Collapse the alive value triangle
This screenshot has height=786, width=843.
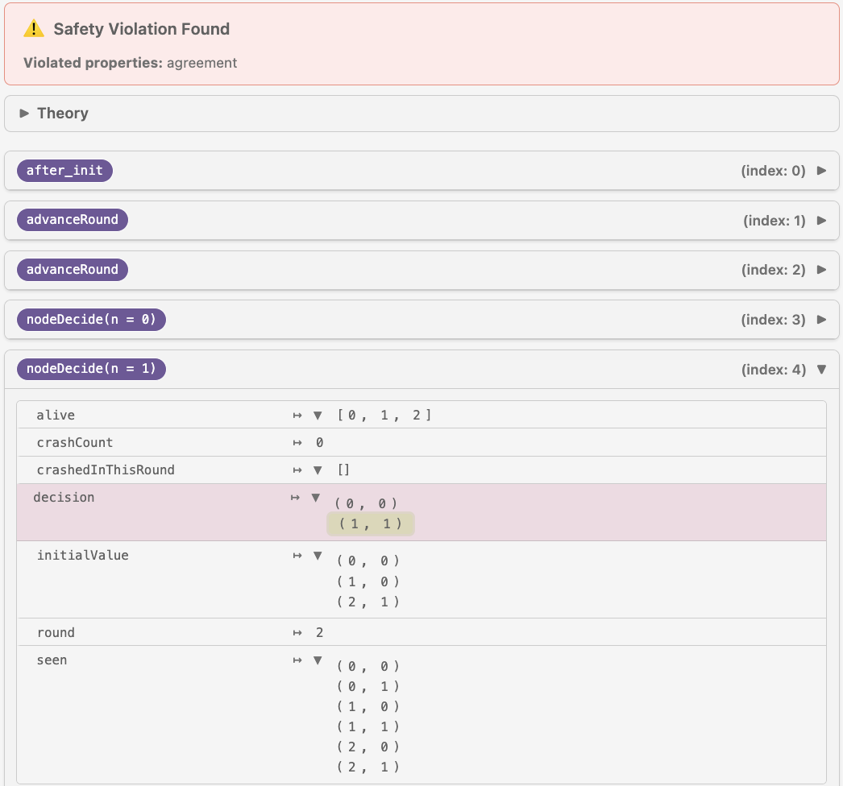pyautogui.click(x=318, y=416)
